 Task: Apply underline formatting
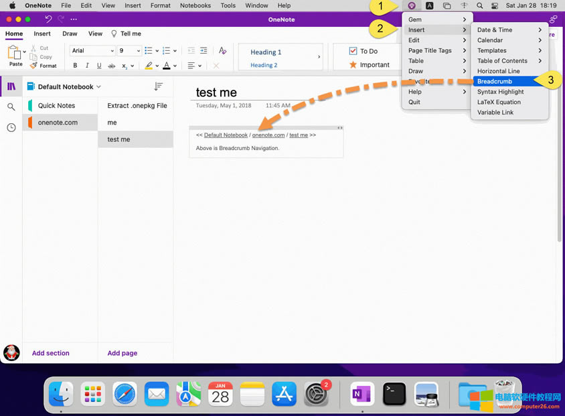[x=99, y=66]
